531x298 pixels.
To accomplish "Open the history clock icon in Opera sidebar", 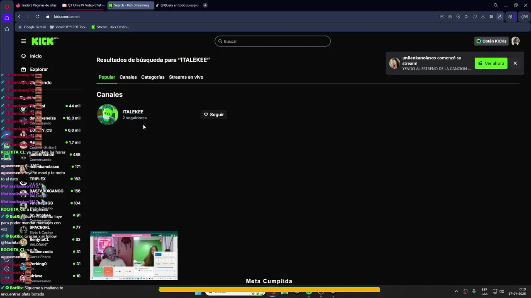I will tap(7, 269).
